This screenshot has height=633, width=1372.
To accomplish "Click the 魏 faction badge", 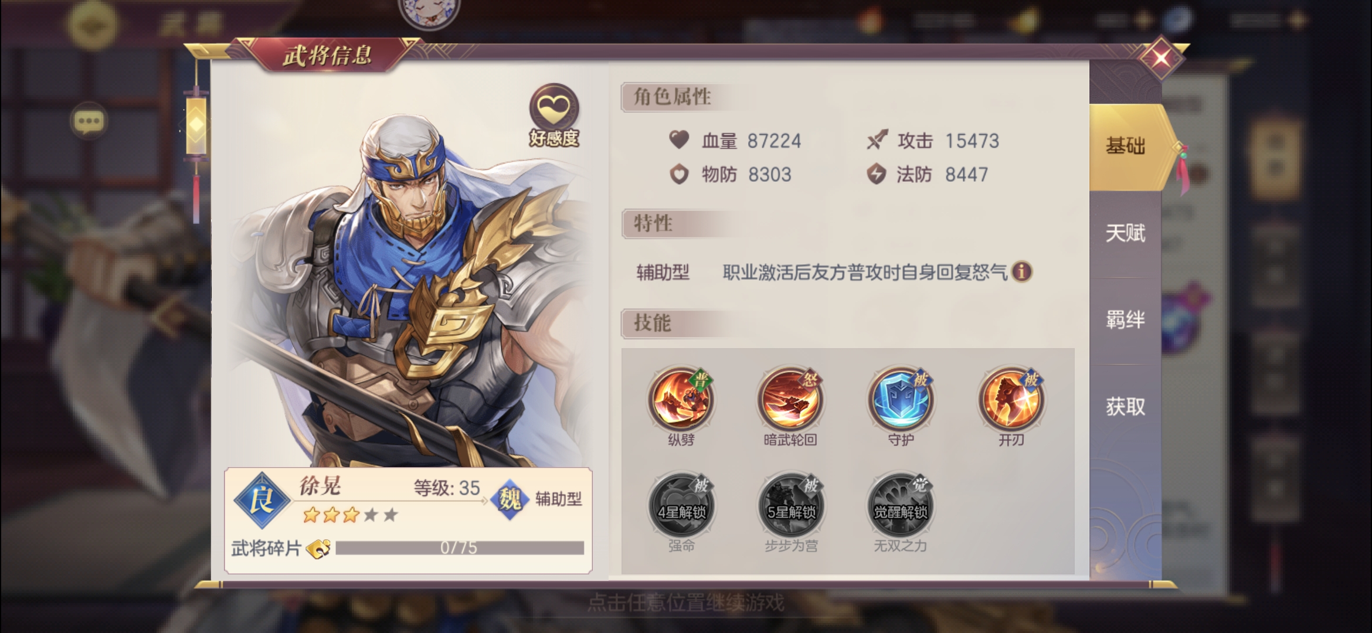I will (x=510, y=499).
